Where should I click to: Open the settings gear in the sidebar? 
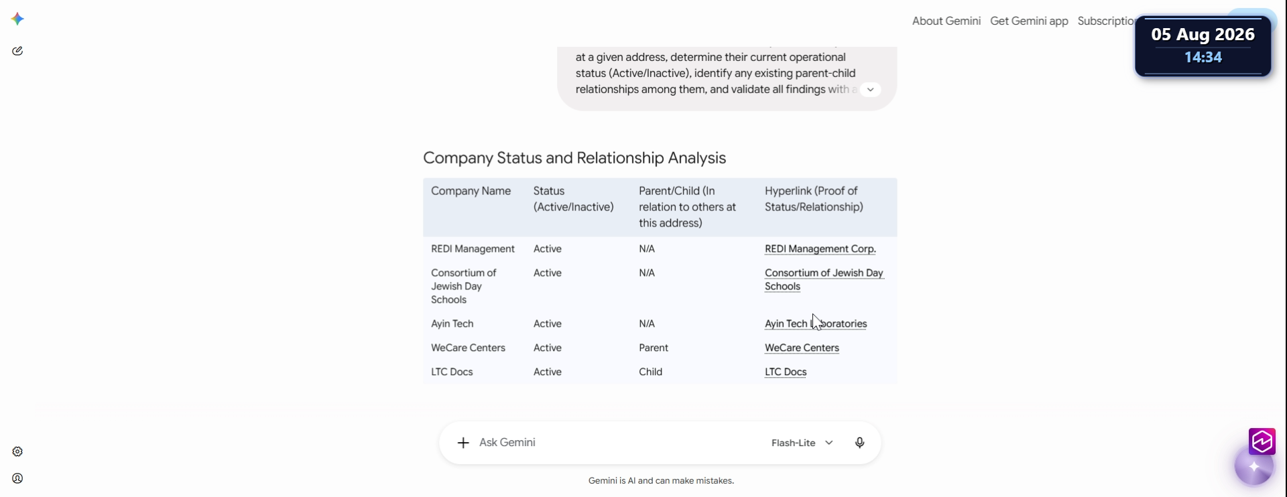17,451
